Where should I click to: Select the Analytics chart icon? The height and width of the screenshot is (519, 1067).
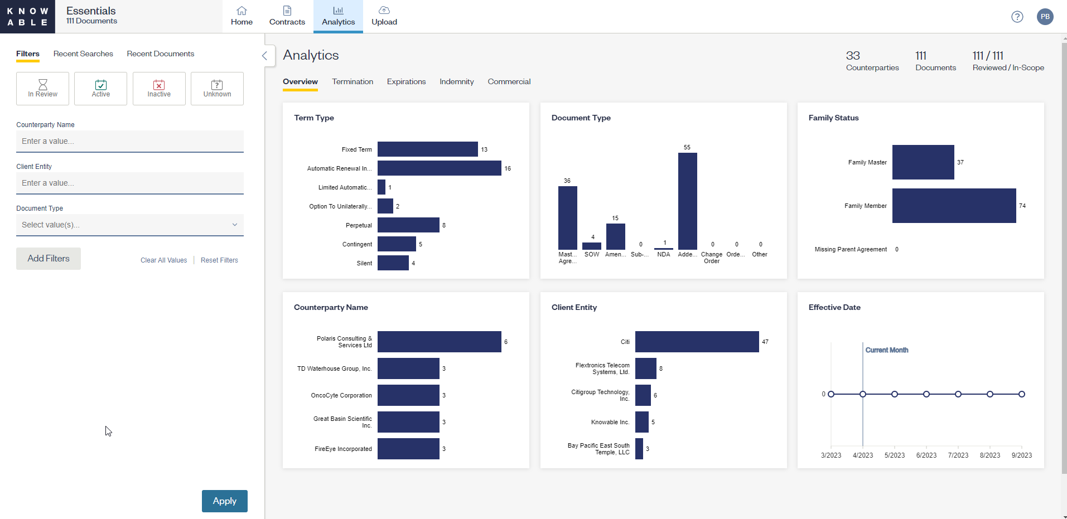point(338,11)
